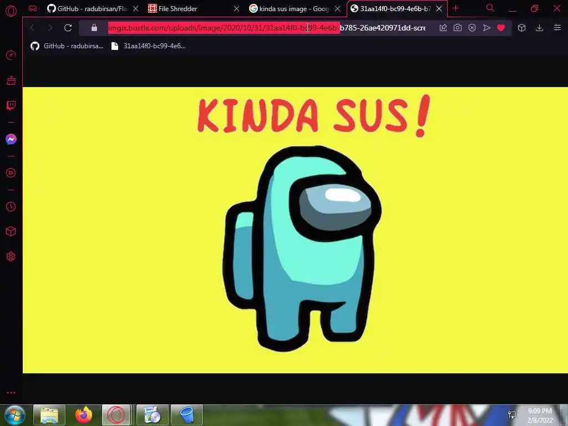Open sidebar three-dots setup menu
The width and height of the screenshot is (568, 426).
pos(11,393)
